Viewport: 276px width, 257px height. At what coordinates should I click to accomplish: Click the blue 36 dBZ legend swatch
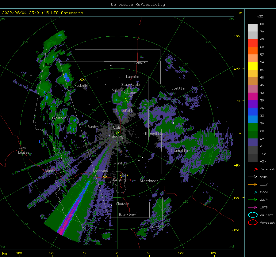coord(253,112)
